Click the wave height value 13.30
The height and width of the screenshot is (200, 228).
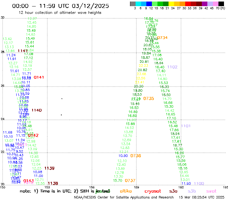coord(119,176)
